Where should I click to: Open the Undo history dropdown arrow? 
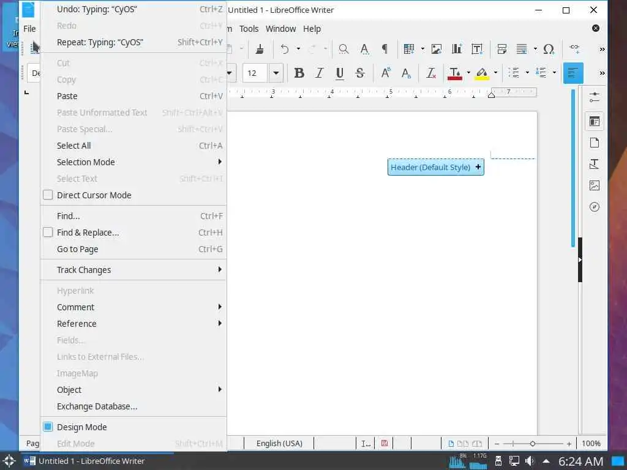(x=298, y=49)
